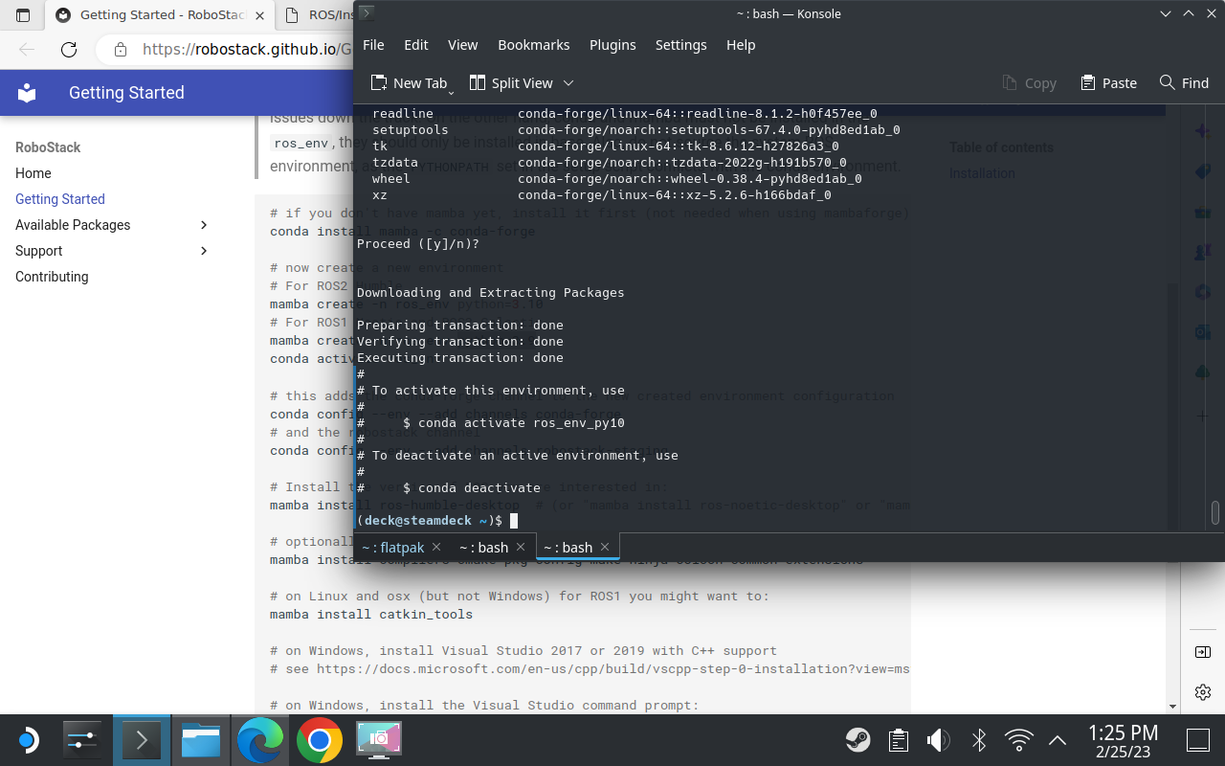Click the browser Refresh icon

(69, 50)
